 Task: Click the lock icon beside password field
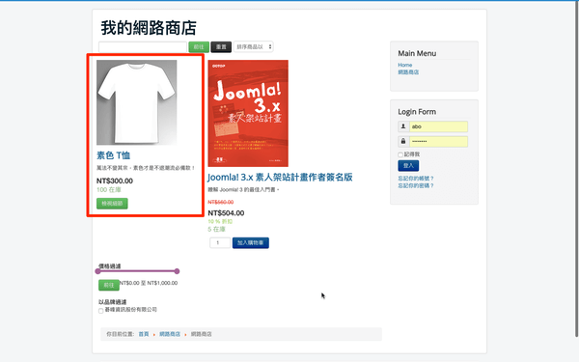pos(403,141)
